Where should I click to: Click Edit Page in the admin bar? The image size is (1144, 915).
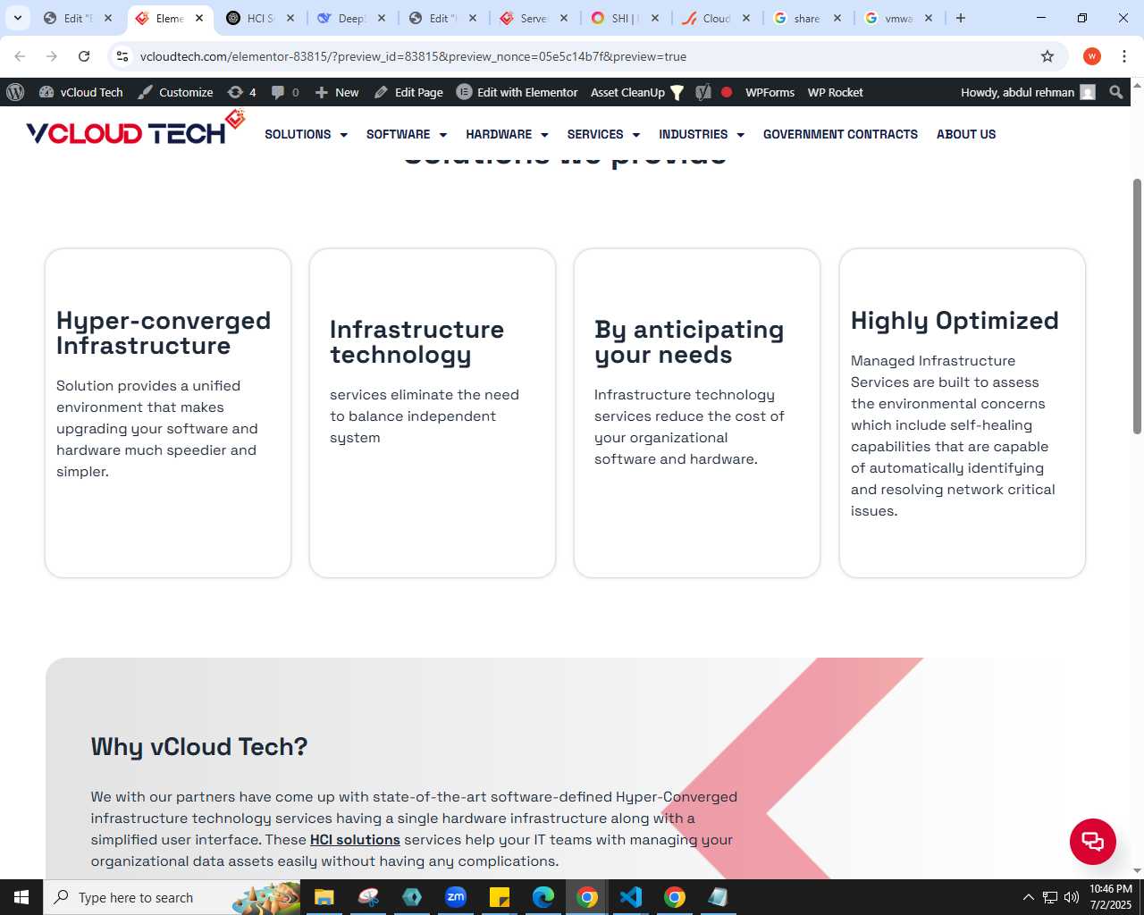click(408, 92)
